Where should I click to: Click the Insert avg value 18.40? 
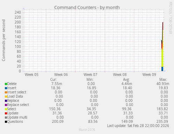[127, 88]
